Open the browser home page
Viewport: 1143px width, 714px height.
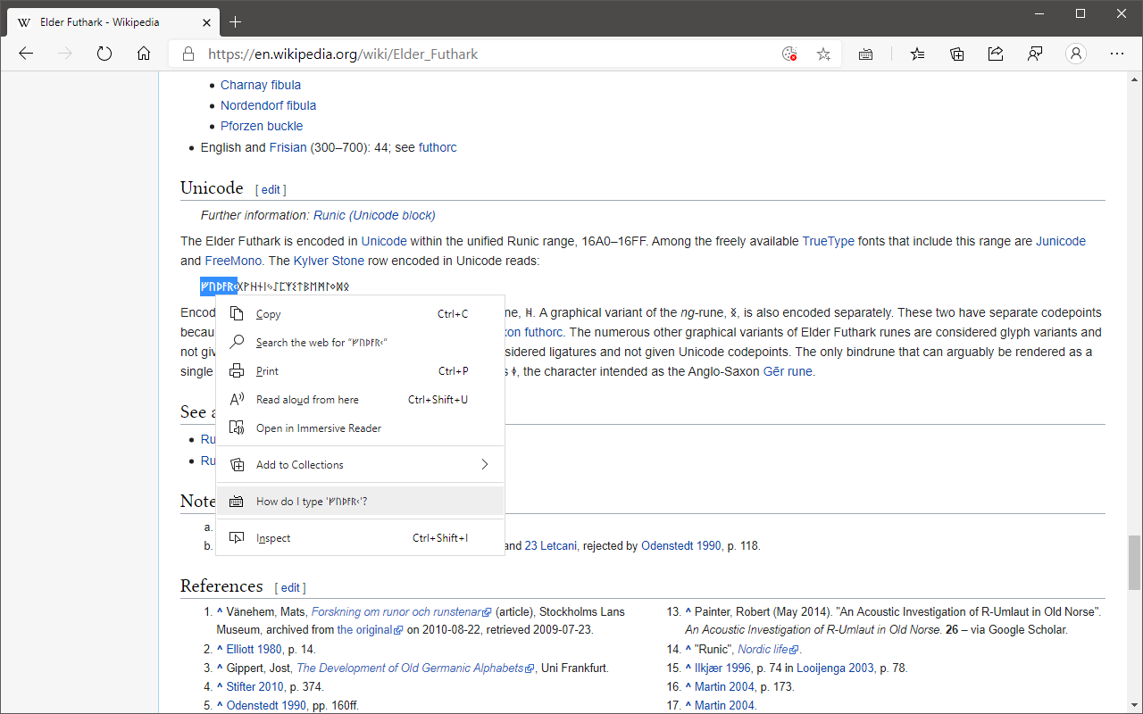[144, 54]
